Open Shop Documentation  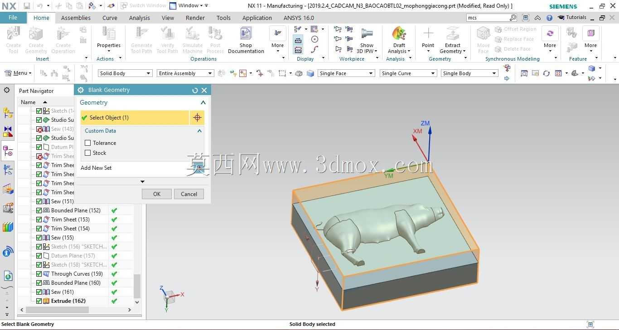246,40
